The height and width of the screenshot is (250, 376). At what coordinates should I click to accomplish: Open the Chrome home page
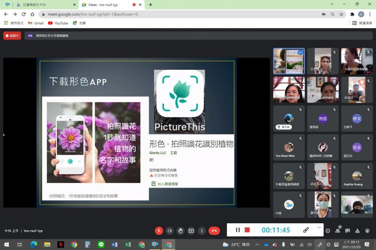[x=32, y=15]
